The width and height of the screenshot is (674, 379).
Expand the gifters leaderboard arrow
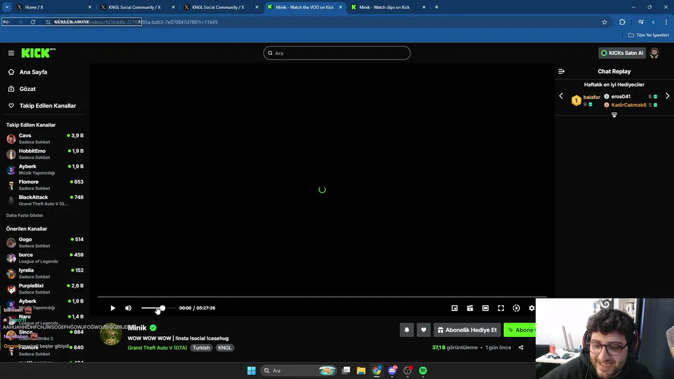coord(614,115)
